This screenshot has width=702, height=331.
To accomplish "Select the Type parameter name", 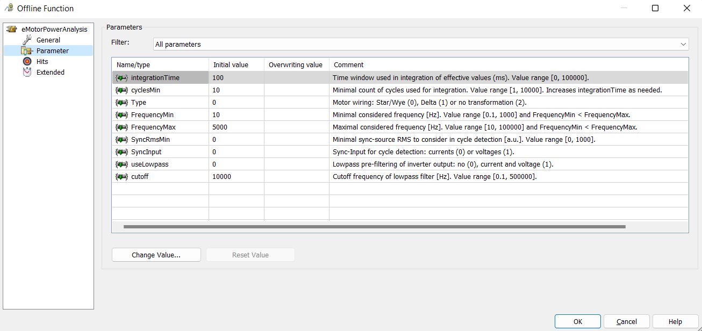I will point(139,103).
